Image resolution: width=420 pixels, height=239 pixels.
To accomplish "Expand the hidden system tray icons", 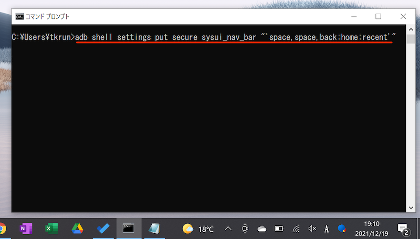I will pos(228,229).
